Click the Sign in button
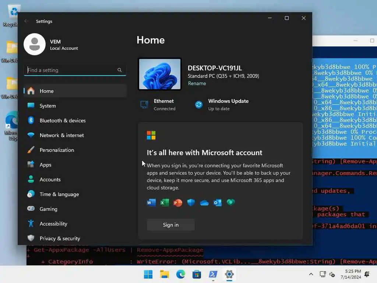 point(171,225)
